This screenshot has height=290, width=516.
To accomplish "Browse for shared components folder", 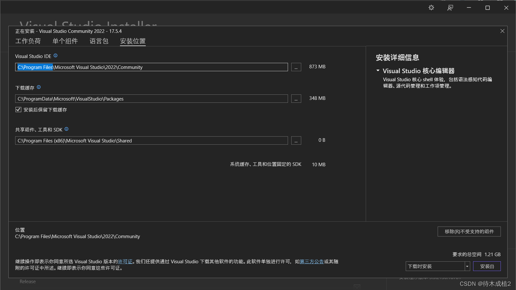I will click(296, 140).
